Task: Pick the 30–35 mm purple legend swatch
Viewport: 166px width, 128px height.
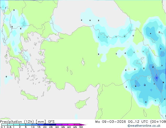Action: [59, 125]
